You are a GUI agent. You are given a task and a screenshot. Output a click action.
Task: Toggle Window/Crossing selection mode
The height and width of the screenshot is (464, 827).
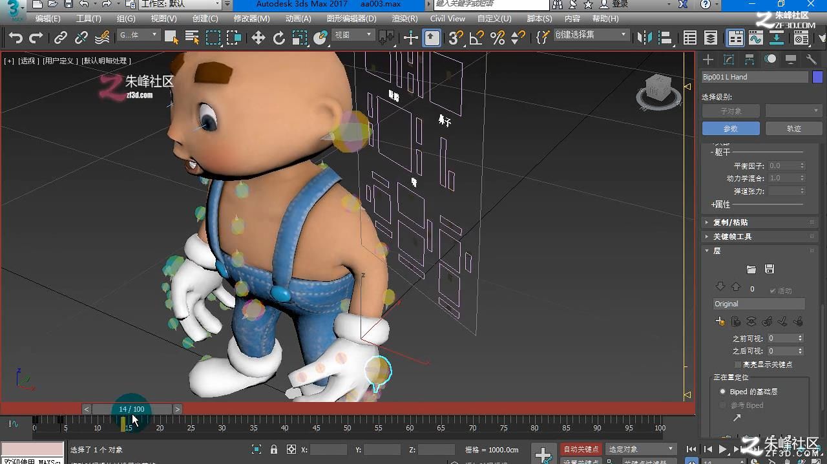click(x=233, y=37)
